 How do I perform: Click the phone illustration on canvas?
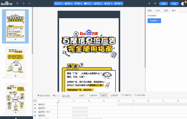coord(113,55)
